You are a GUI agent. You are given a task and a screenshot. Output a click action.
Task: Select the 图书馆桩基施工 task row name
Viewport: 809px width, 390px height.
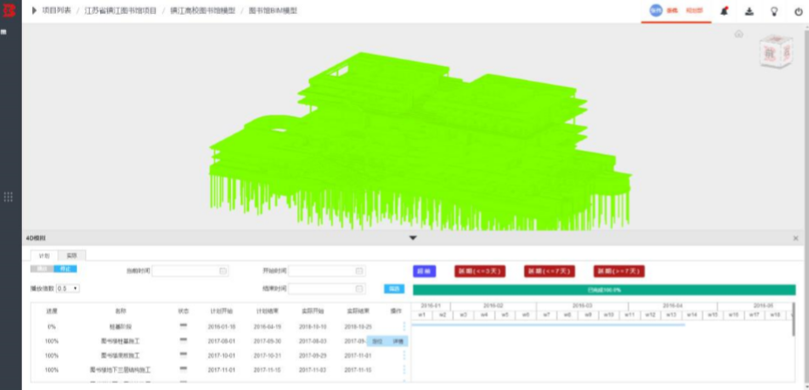pyautogui.click(x=120, y=341)
